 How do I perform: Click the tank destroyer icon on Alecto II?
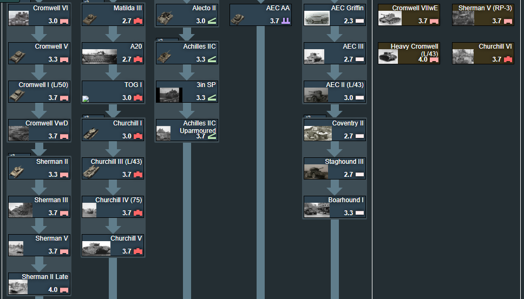coord(212,21)
